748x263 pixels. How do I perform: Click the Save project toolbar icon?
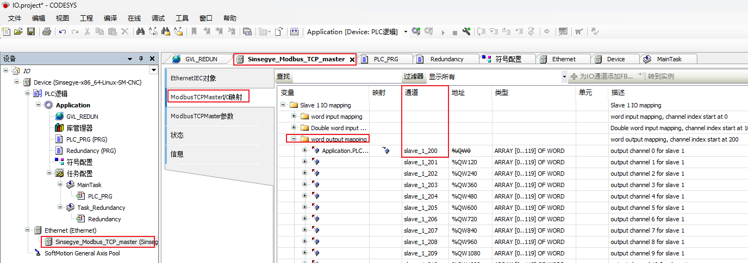pyautogui.click(x=31, y=32)
